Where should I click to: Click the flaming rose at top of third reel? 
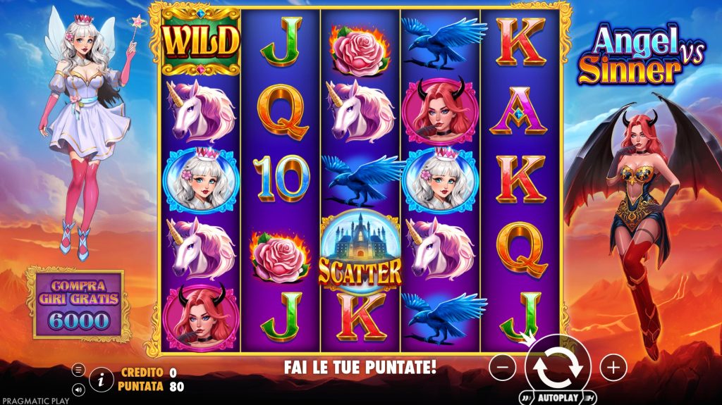click(359, 50)
